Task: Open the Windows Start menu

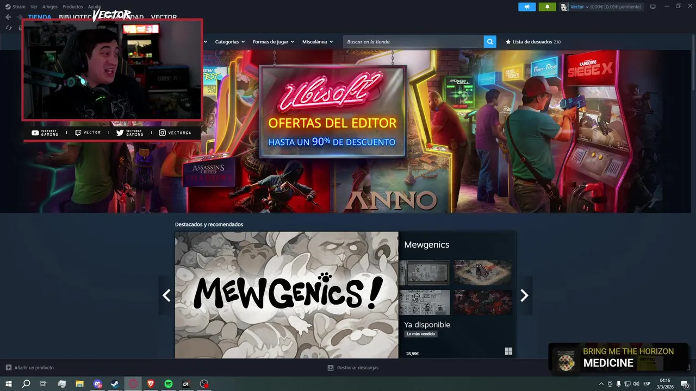Action: coord(9,384)
